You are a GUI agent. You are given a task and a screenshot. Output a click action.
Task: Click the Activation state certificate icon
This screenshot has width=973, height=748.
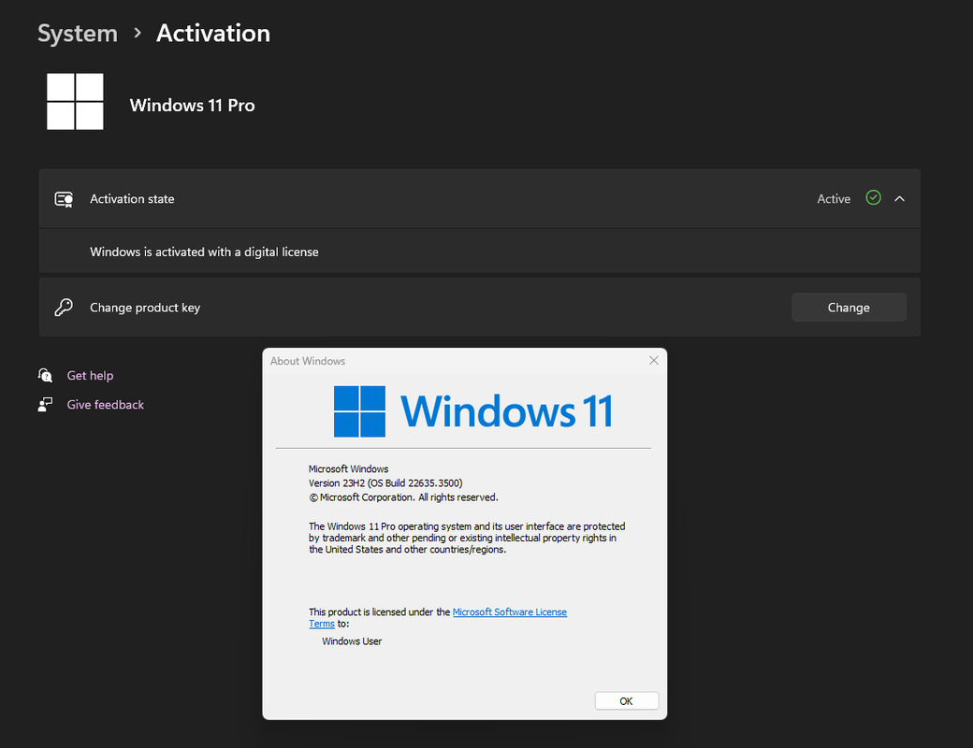(x=64, y=199)
